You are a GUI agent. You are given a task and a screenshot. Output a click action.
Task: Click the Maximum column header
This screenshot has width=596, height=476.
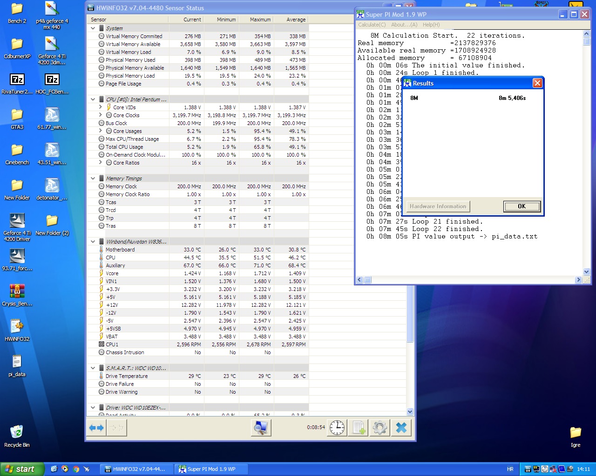tap(260, 20)
